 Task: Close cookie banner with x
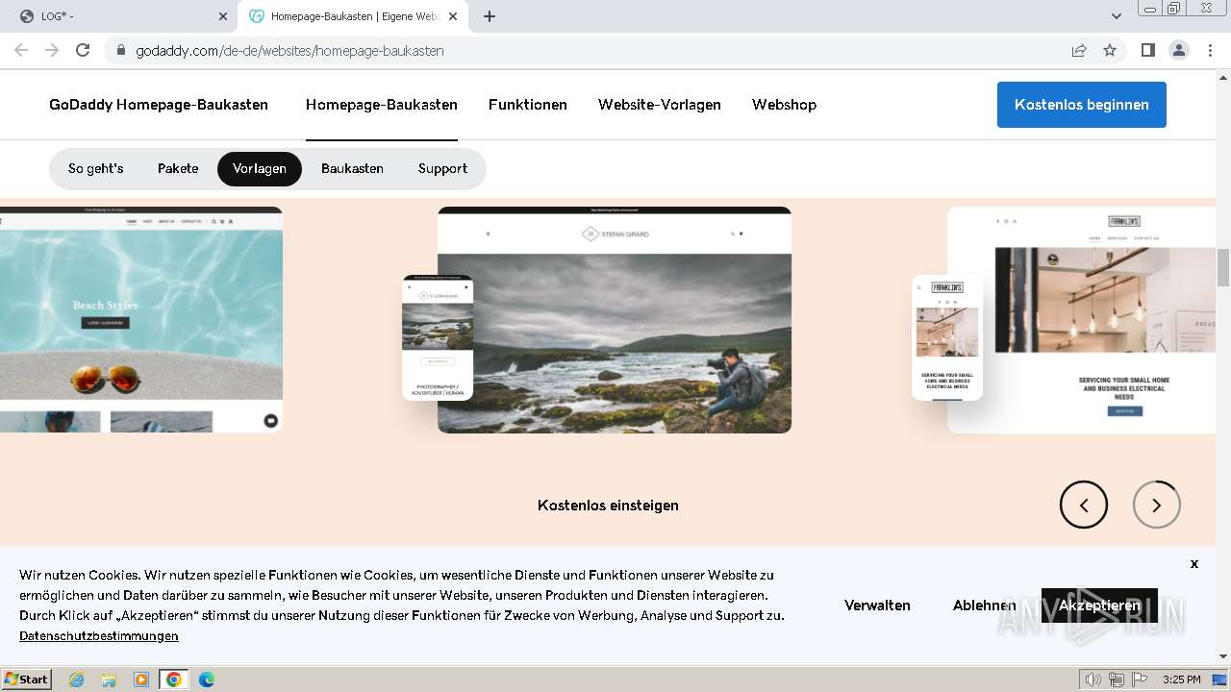[1194, 563]
